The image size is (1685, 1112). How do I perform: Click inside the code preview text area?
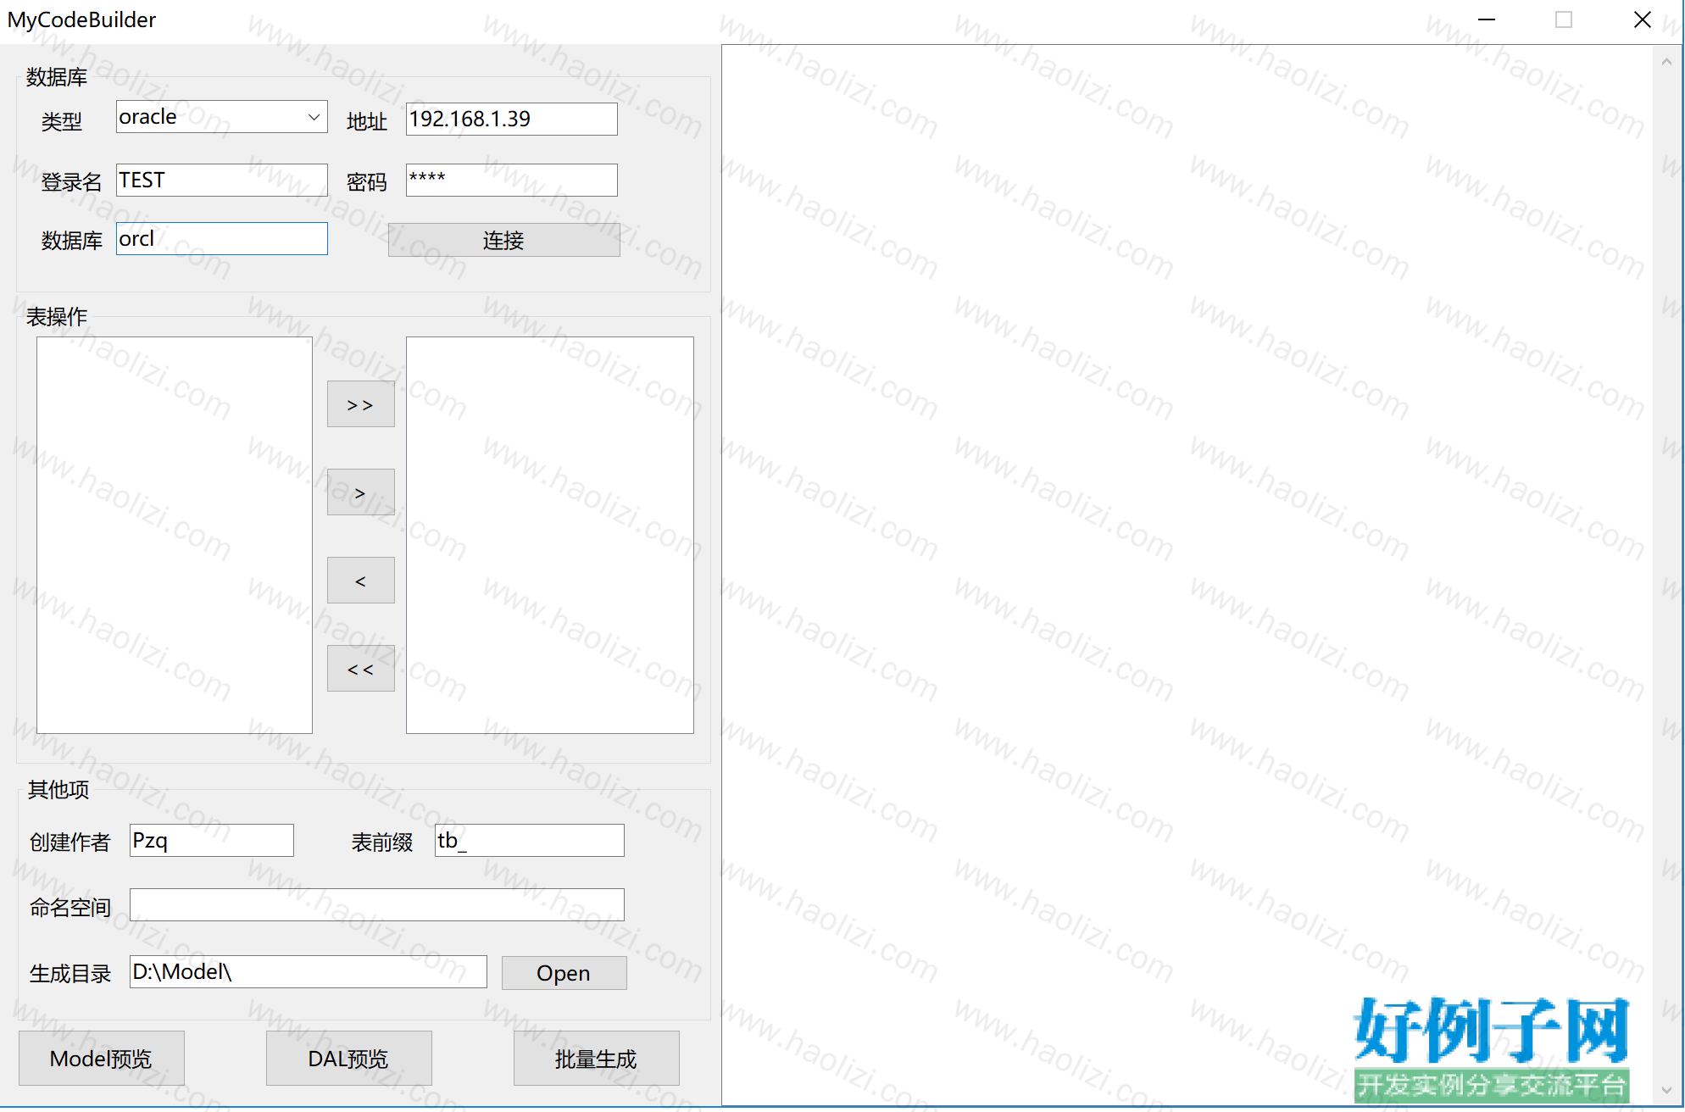(1187, 575)
